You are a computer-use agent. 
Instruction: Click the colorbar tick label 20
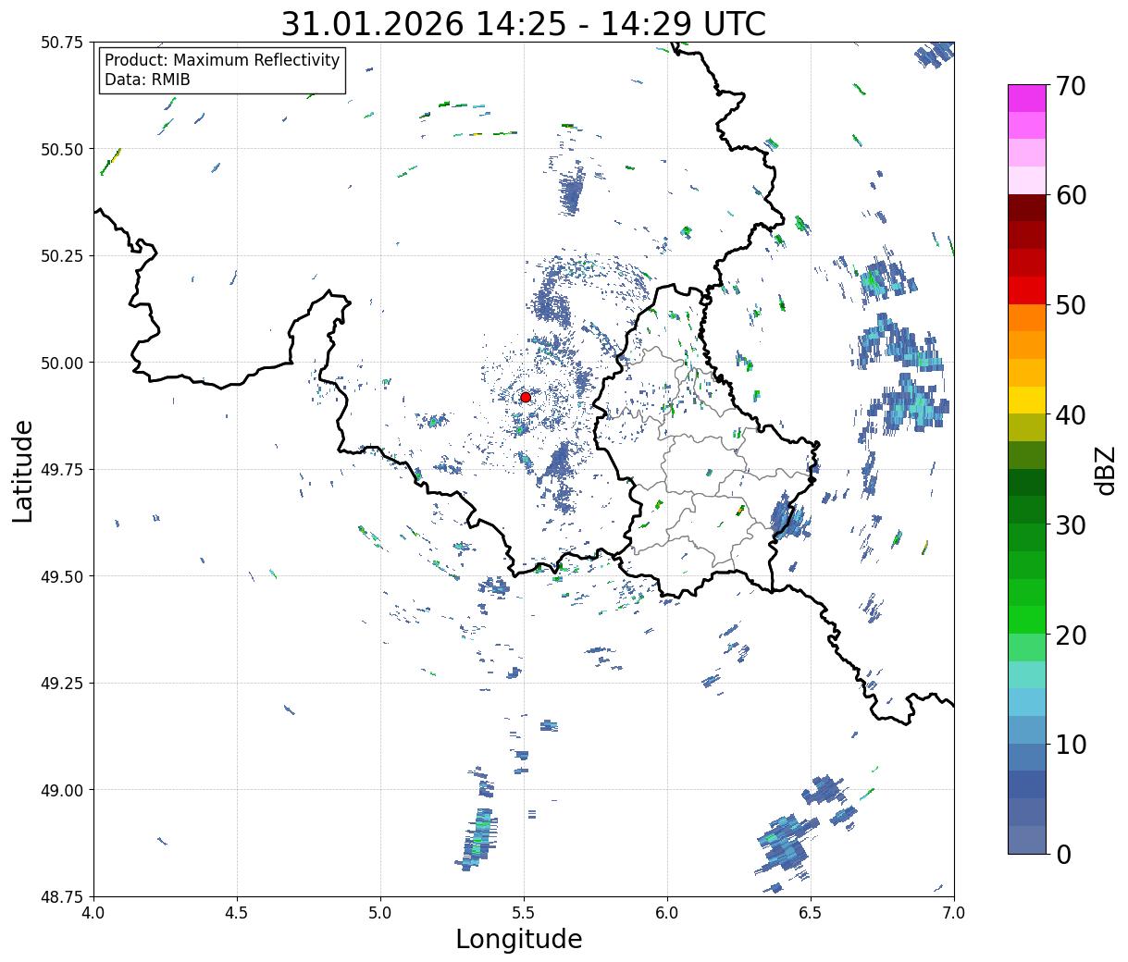(x=1071, y=635)
